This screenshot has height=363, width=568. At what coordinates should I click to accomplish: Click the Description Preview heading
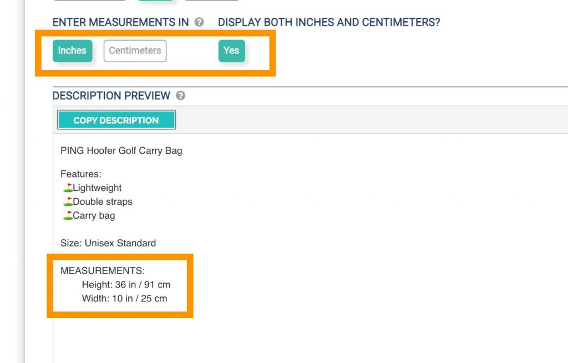(111, 95)
